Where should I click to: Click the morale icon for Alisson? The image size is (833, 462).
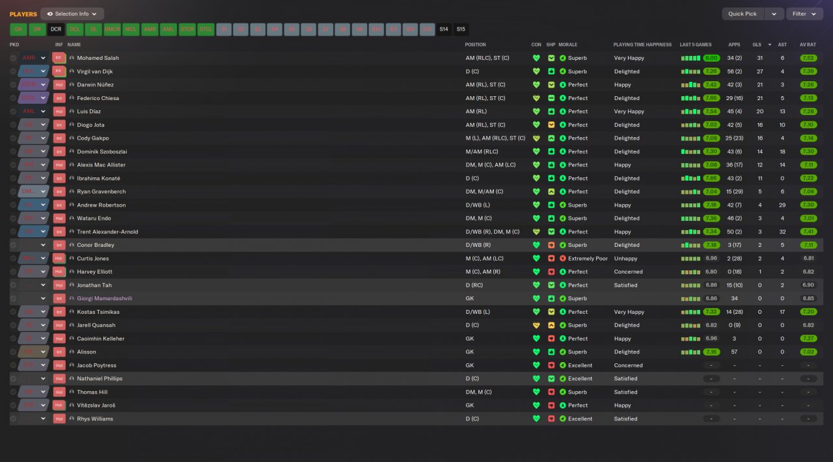pyautogui.click(x=563, y=352)
